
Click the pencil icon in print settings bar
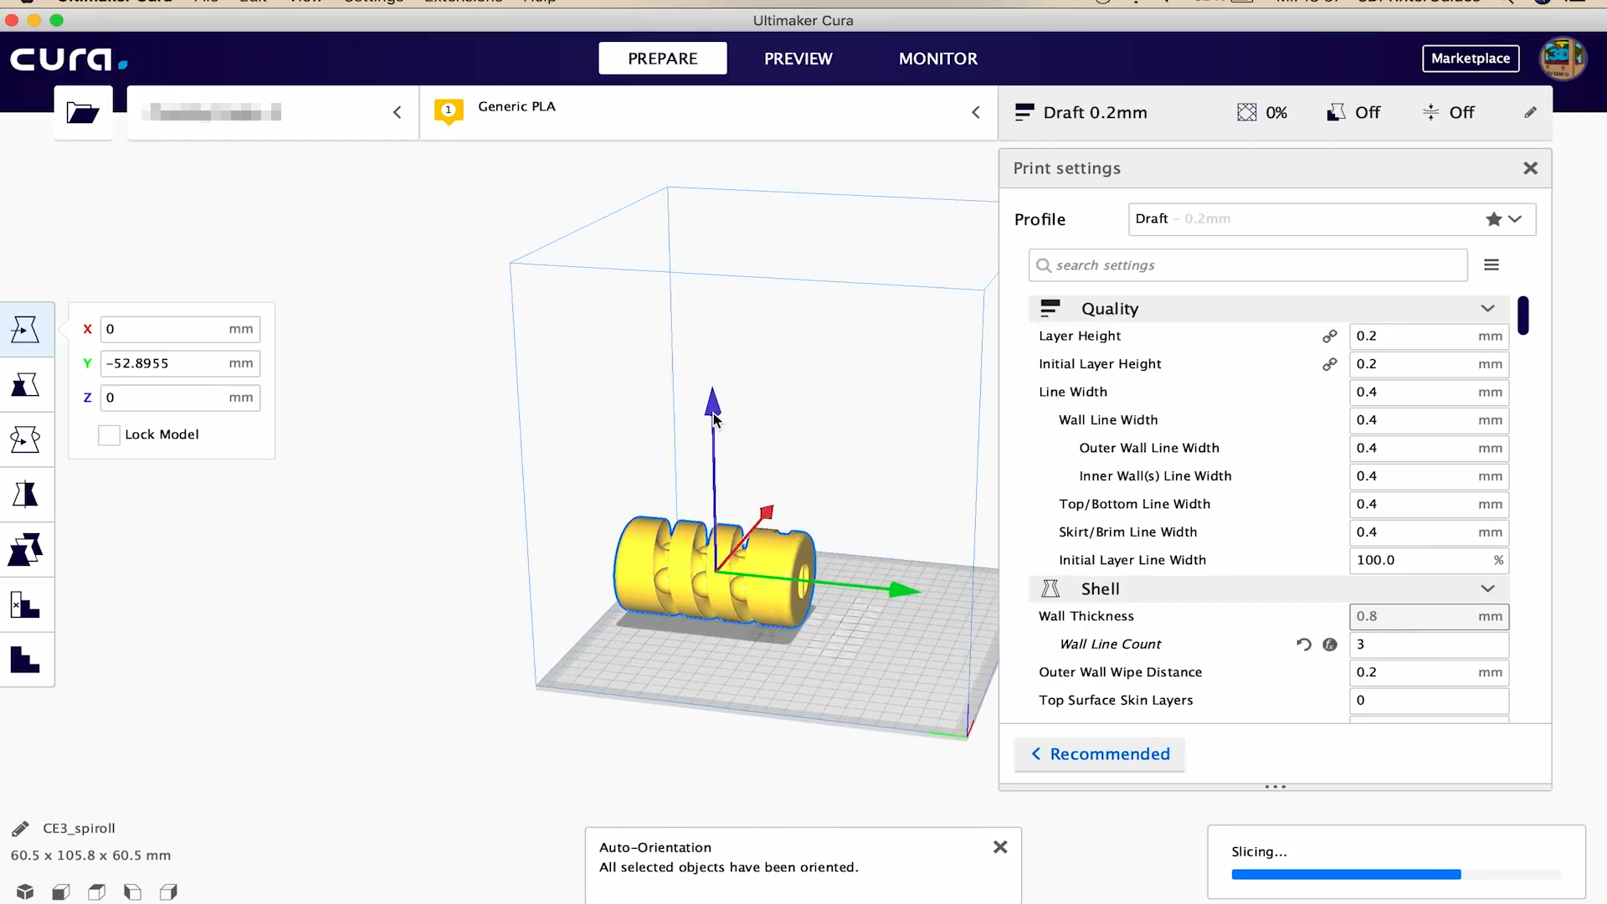1530,112
